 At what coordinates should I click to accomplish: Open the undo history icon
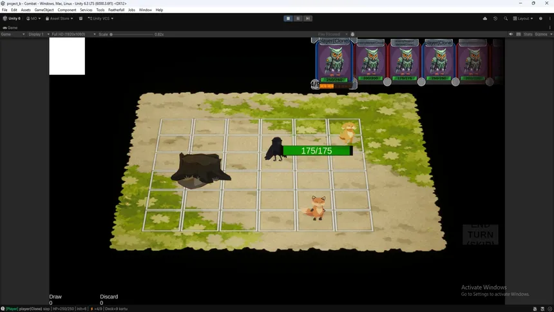495,19
